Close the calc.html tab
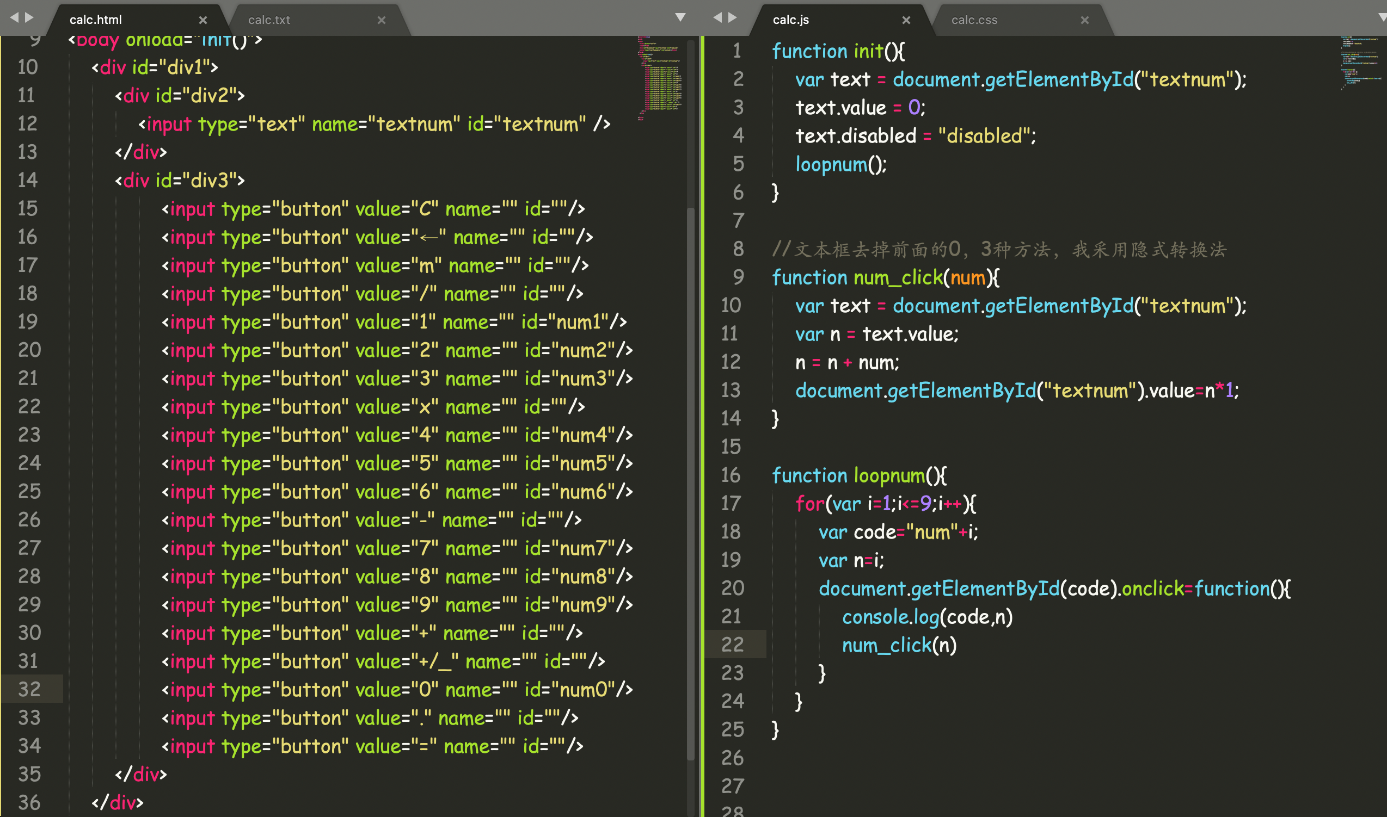The width and height of the screenshot is (1387, 817). pyautogui.click(x=202, y=20)
